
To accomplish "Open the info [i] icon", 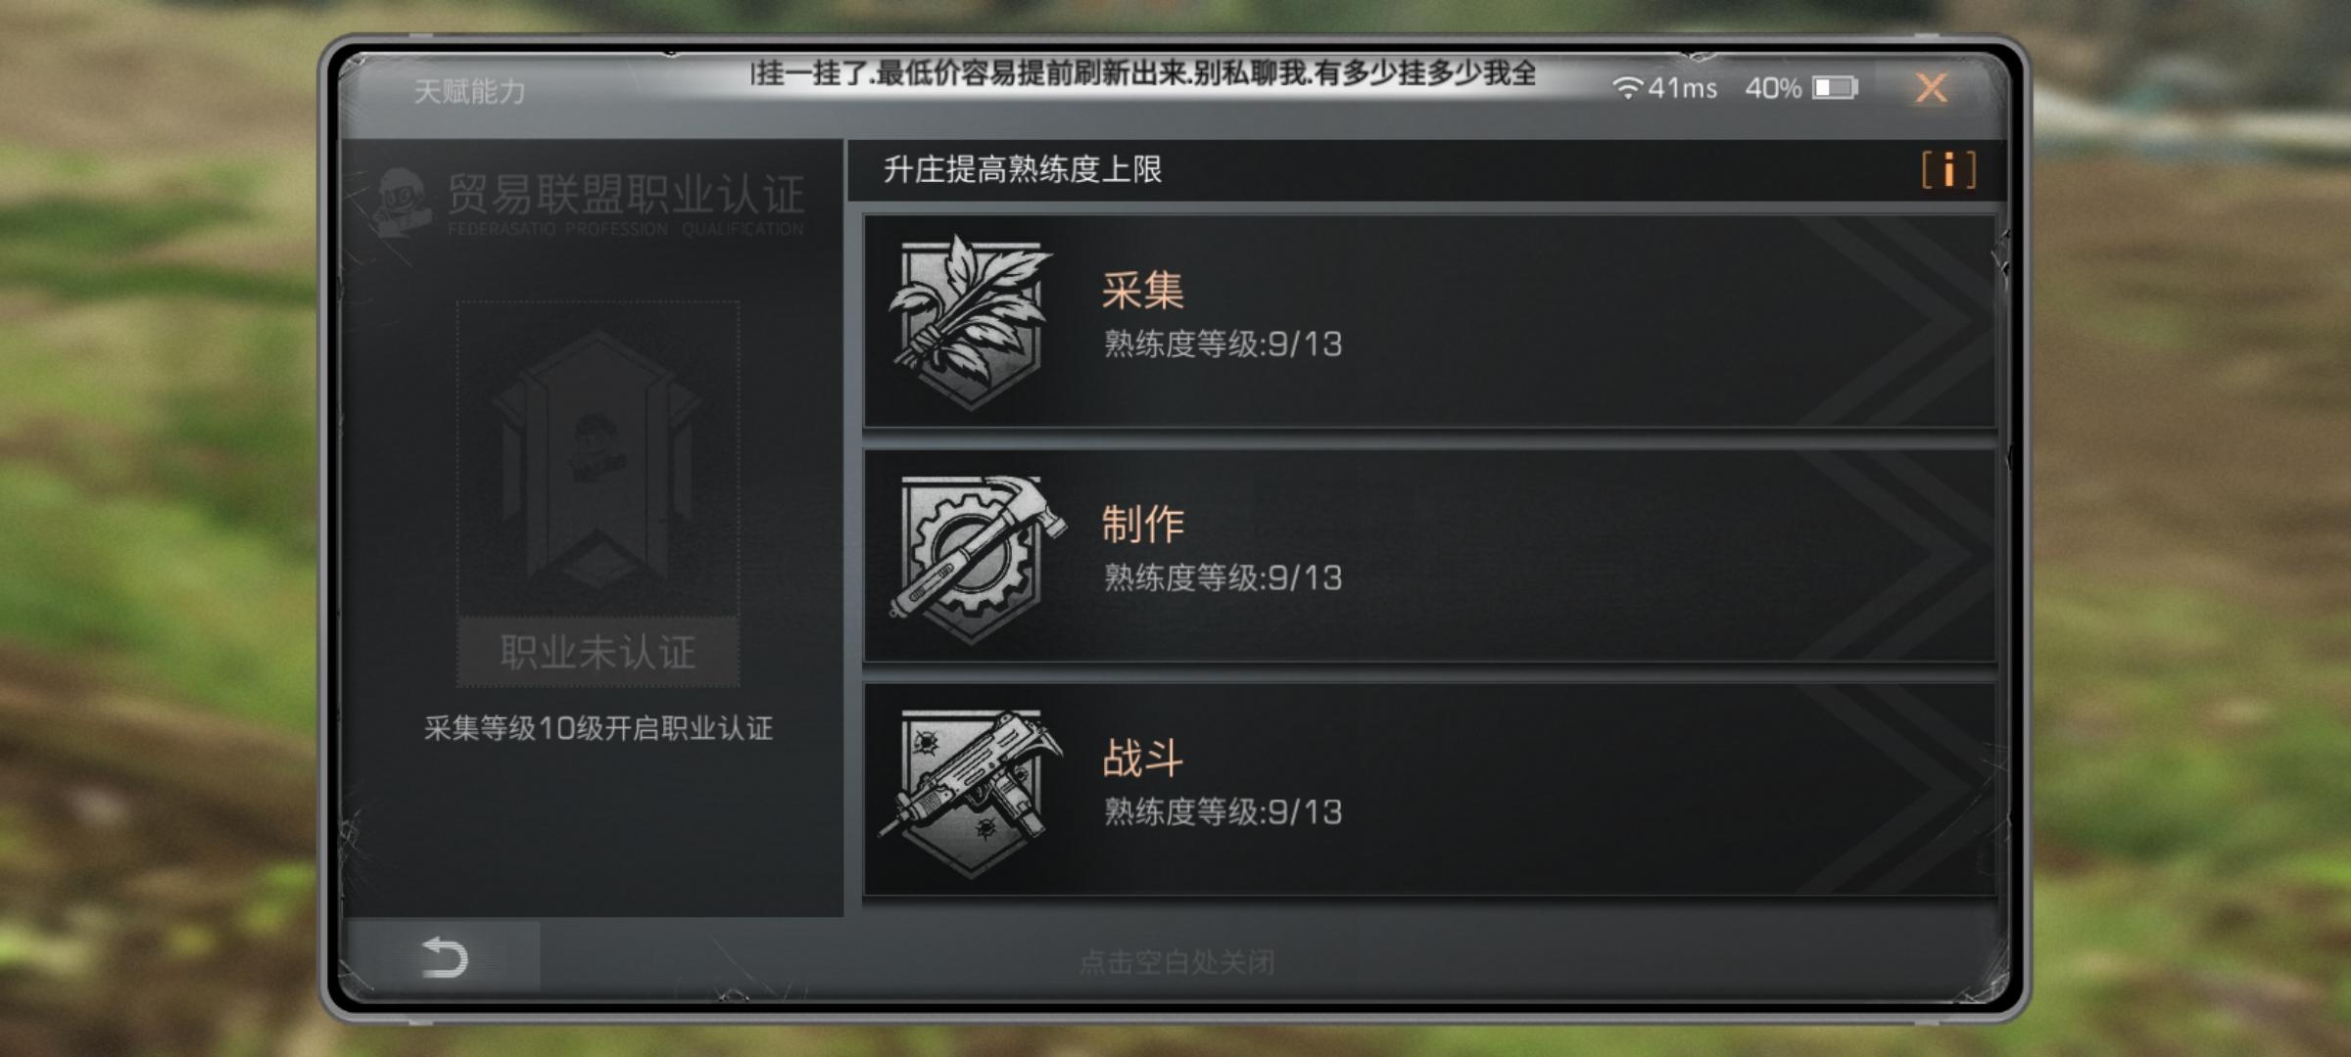I will [1948, 170].
